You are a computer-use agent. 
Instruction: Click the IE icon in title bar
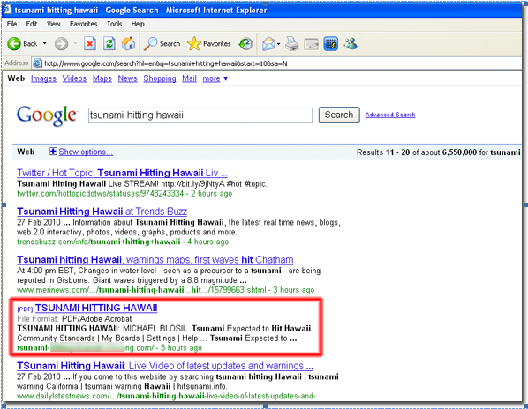pyautogui.click(x=7, y=10)
